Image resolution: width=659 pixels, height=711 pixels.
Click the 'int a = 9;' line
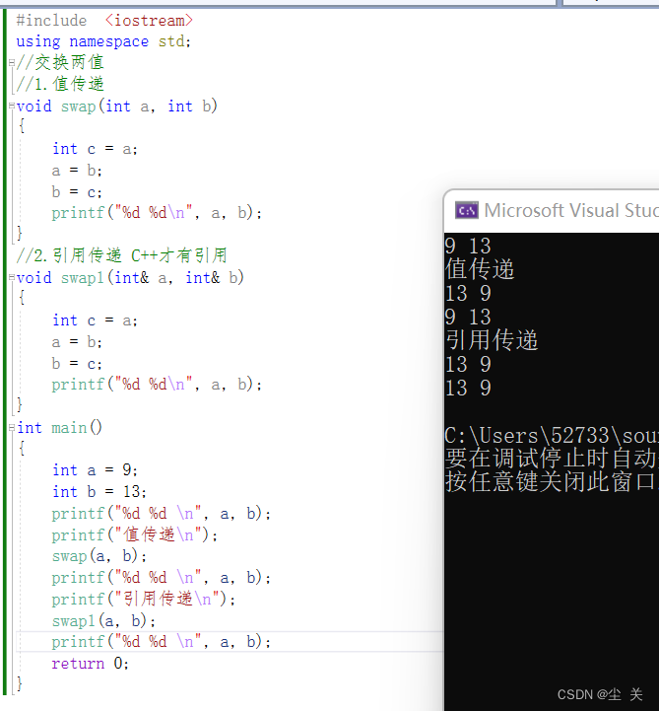tap(95, 470)
